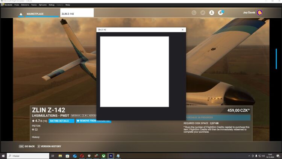Open the Debug menu

pos(52,5)
